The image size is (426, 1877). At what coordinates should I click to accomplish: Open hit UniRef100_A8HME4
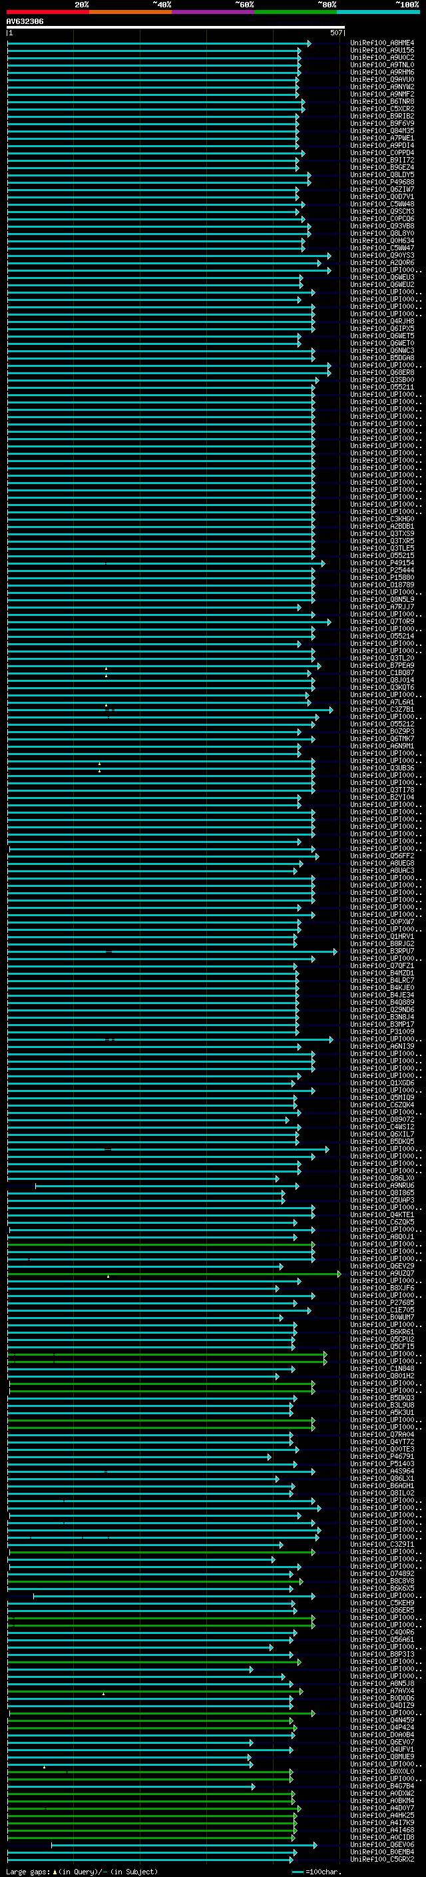[382, 43]
